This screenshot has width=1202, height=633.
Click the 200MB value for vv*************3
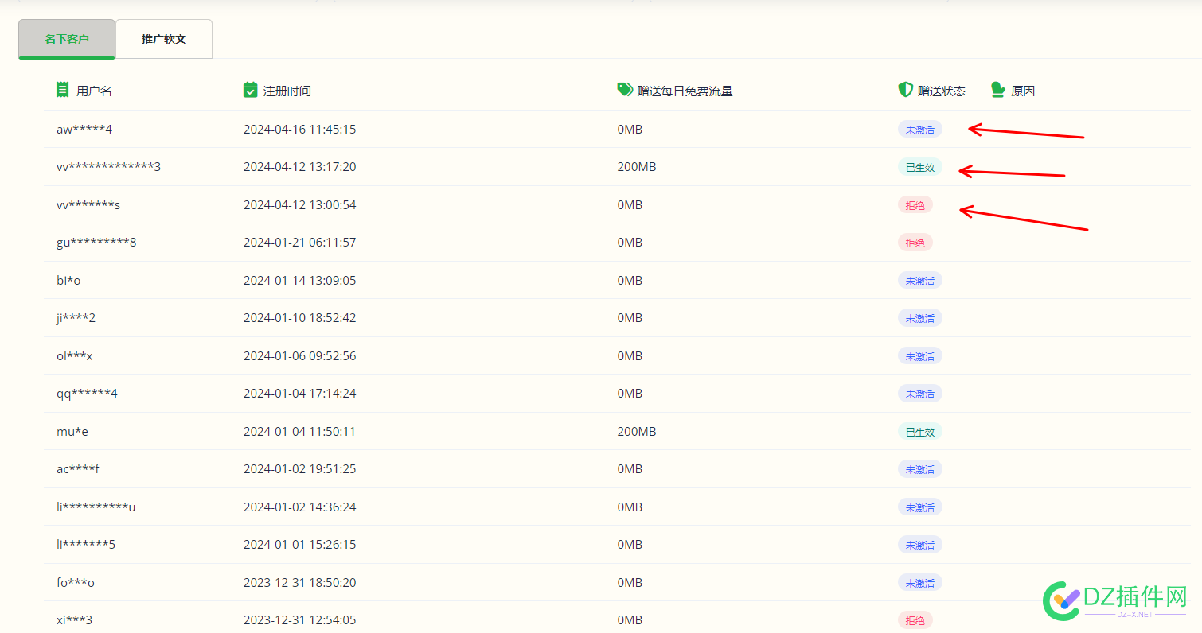pos(637,167)
